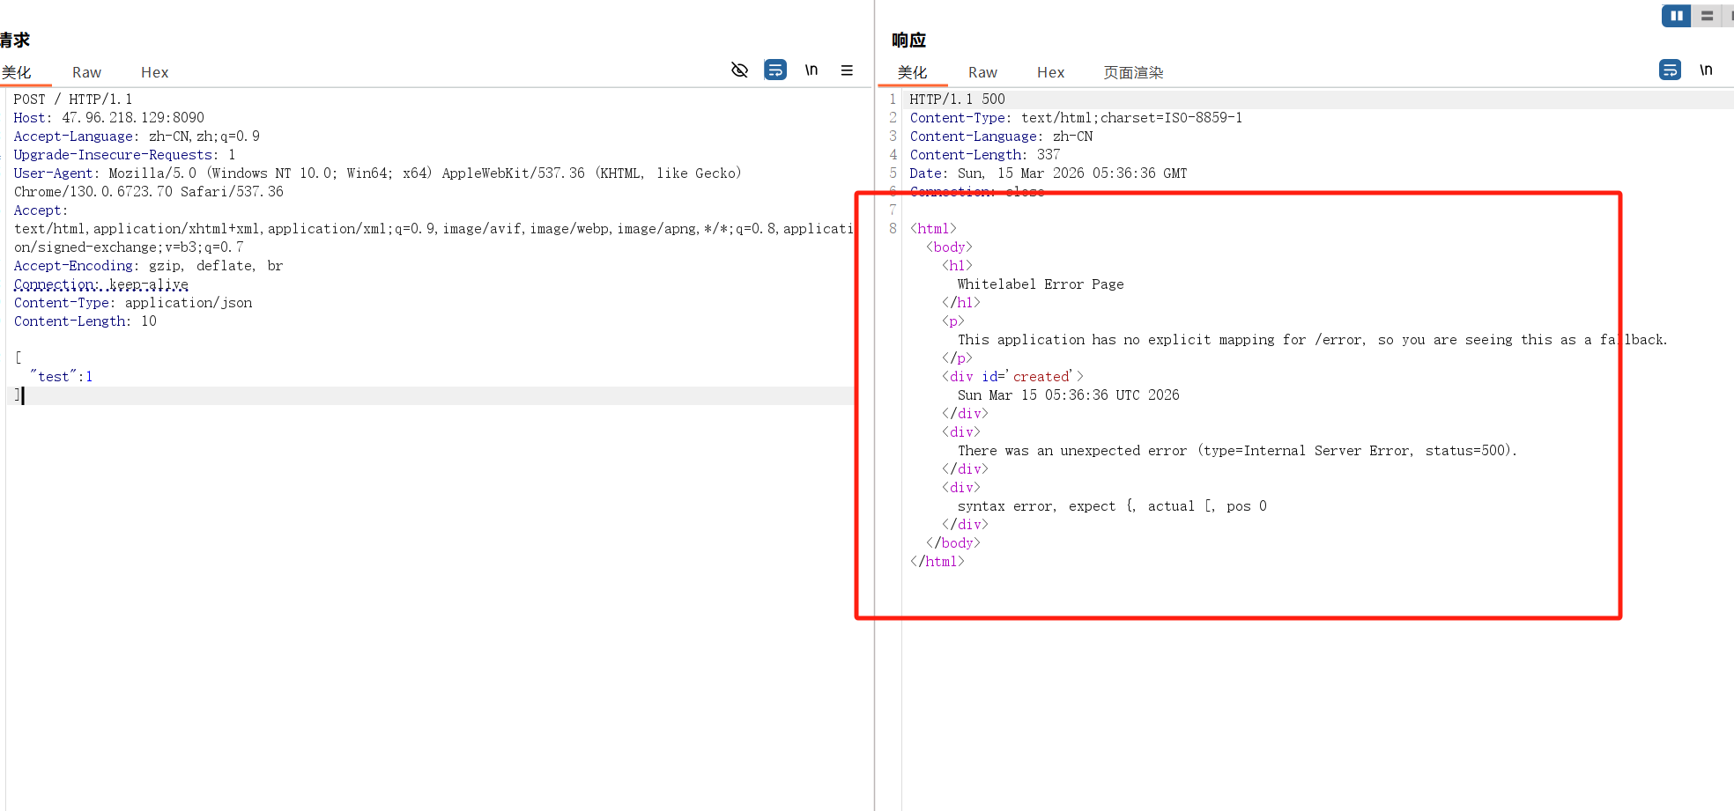1734x811 pixels.
Task: Toggle the request hidden-characters eye icon
Action: click(x=739, y=70)
